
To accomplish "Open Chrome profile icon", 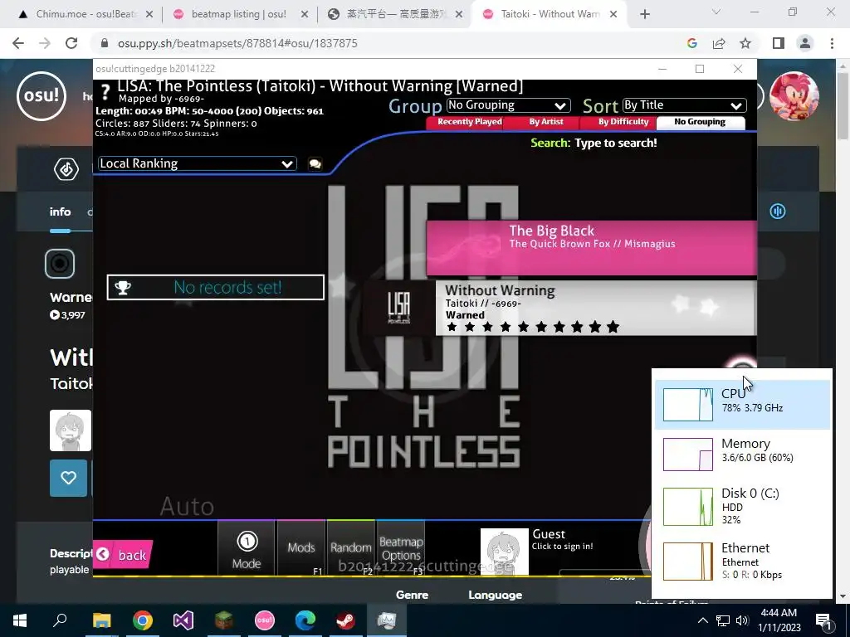I will click(x=805, y=43).
